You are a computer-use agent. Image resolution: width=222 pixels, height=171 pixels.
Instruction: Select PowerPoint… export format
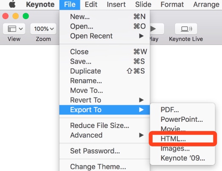[x=182, y=119]
